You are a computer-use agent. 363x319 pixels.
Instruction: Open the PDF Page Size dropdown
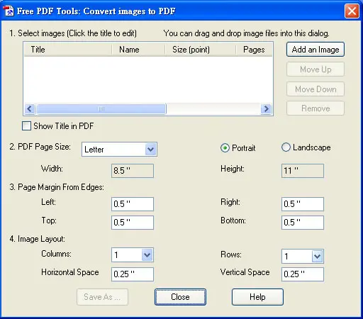150,150
